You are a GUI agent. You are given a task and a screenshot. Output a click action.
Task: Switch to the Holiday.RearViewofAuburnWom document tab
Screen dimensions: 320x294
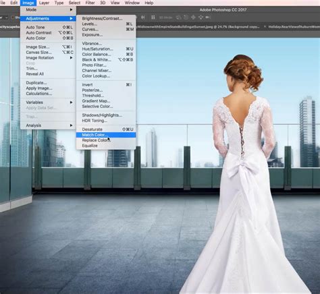294,27
